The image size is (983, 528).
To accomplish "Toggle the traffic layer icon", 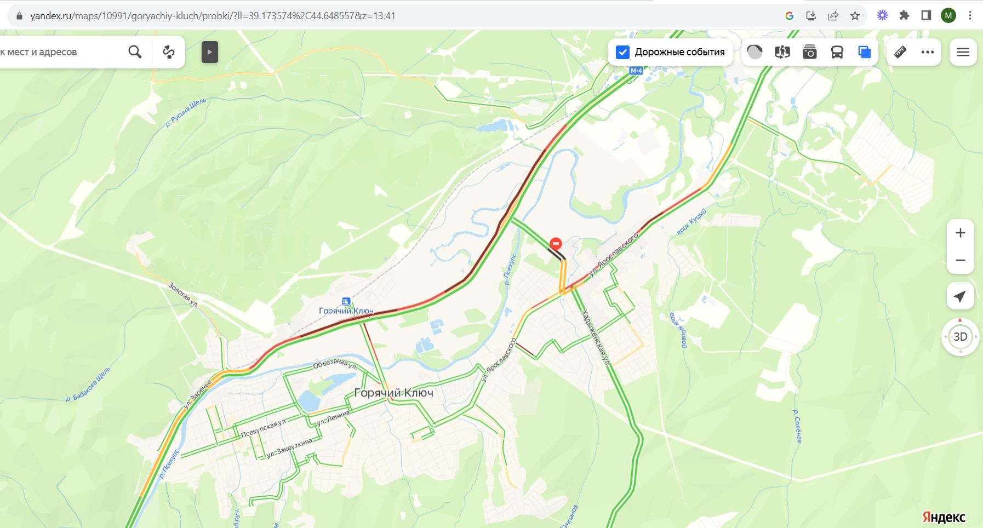I will point(755,52).
